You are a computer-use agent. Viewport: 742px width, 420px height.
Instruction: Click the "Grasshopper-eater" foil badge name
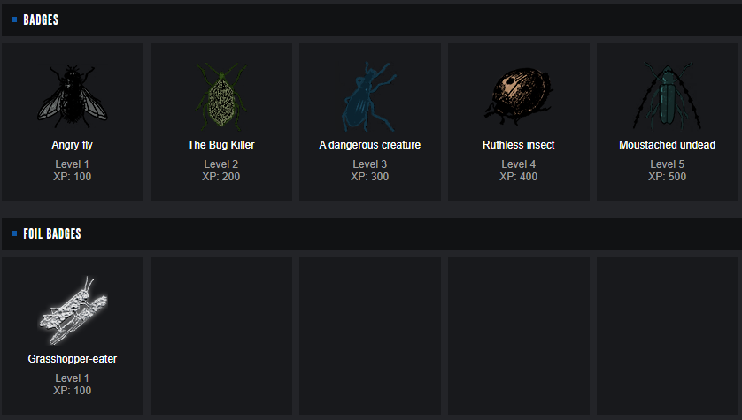[x=72, y=359]
